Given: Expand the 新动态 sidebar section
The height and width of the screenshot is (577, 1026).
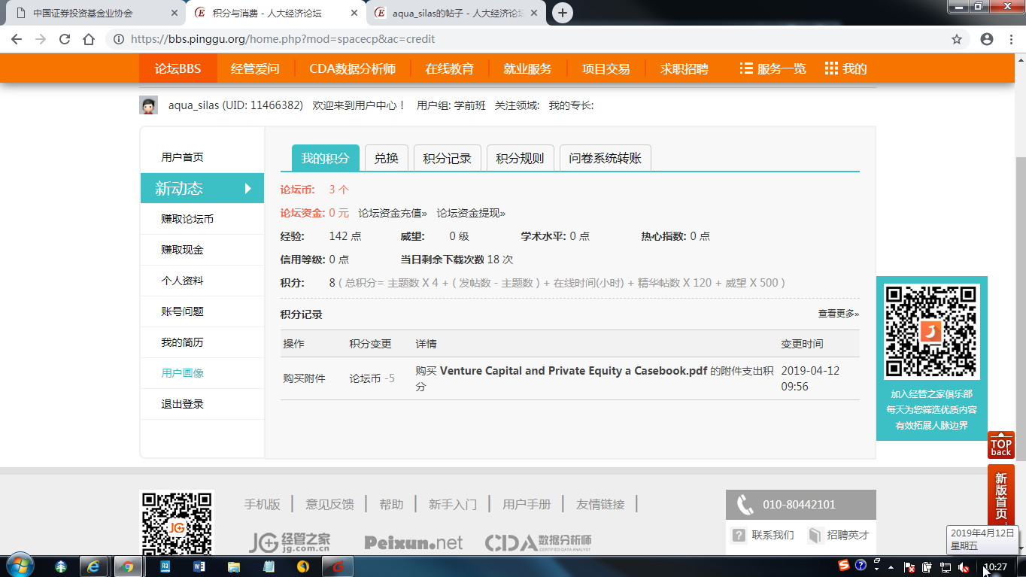Looking at the screenshot, I should pos(202,188).
